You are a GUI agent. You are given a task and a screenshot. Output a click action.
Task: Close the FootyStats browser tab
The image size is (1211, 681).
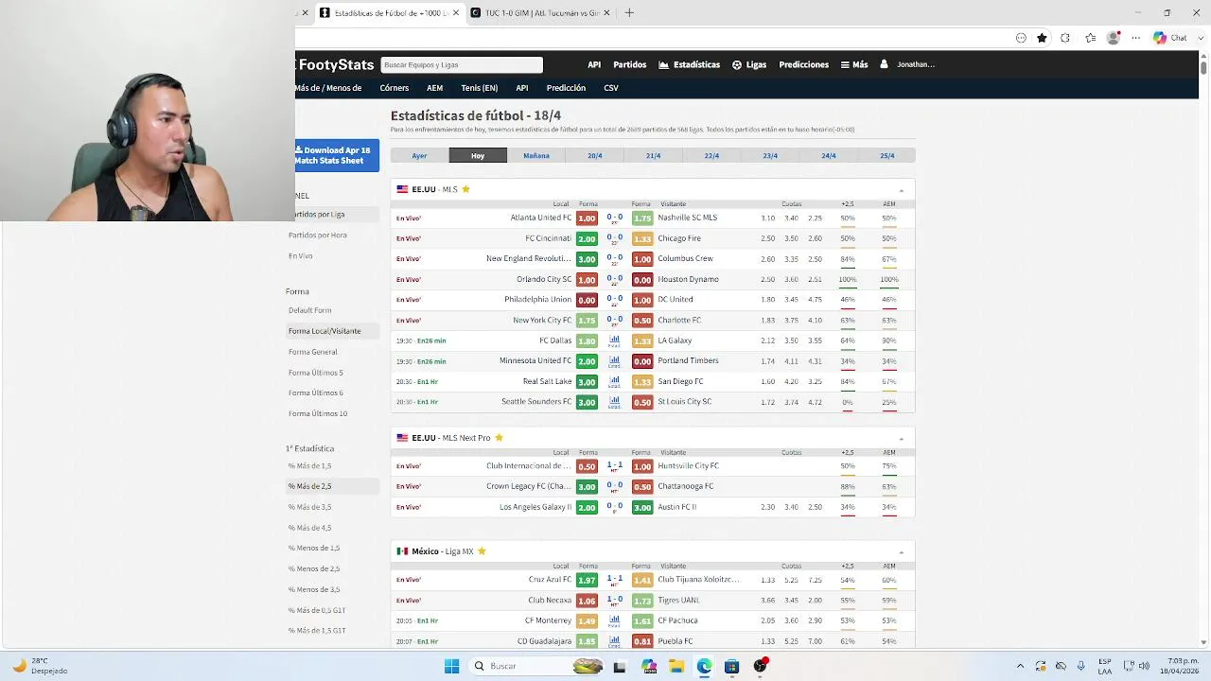pos(456,13)
